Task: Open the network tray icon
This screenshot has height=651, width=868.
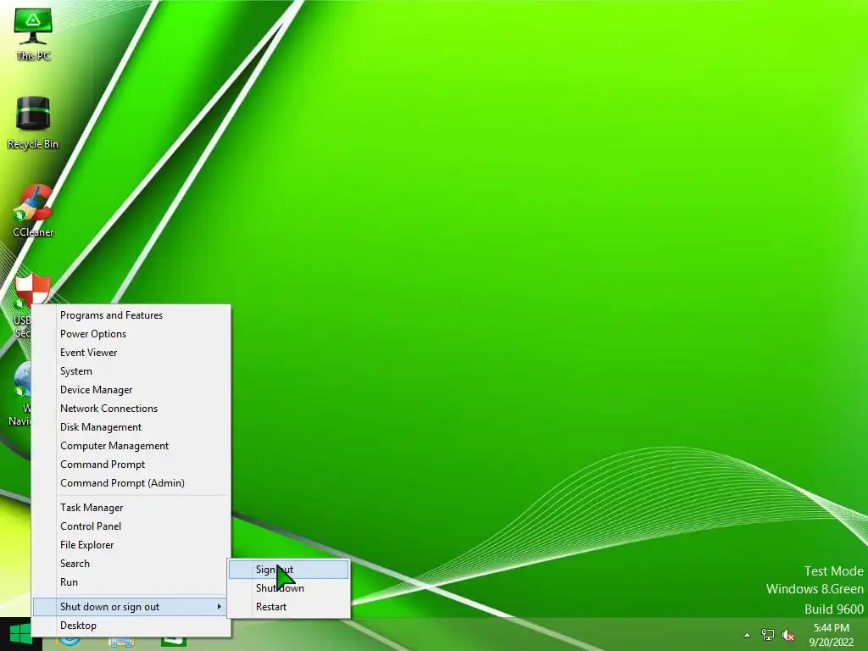Action: point(768,635)
